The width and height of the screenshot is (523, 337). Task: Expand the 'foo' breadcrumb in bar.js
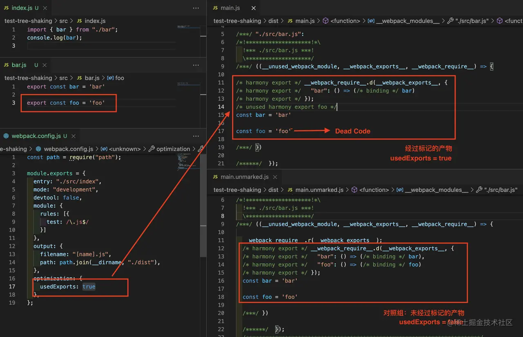click(x=119, y=78)
